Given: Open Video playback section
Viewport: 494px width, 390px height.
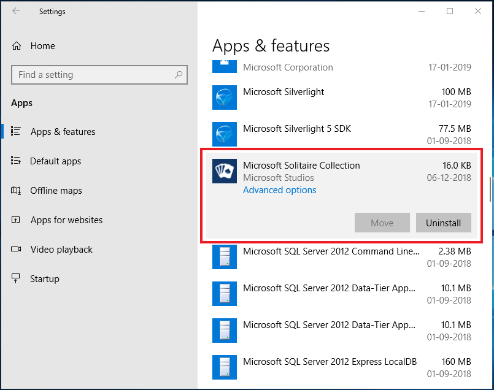Looking at the screenshot, I should [61, 250].
